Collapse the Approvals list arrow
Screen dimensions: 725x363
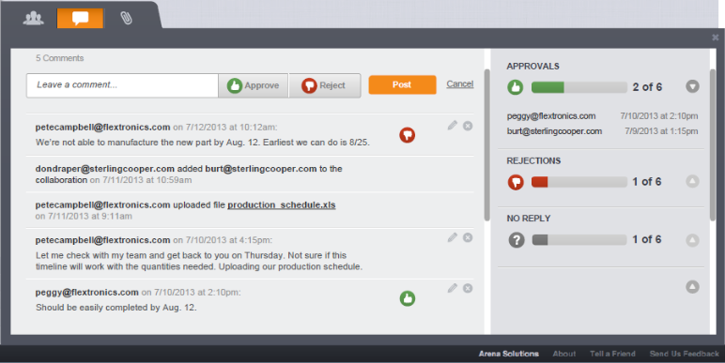(692, 86)
